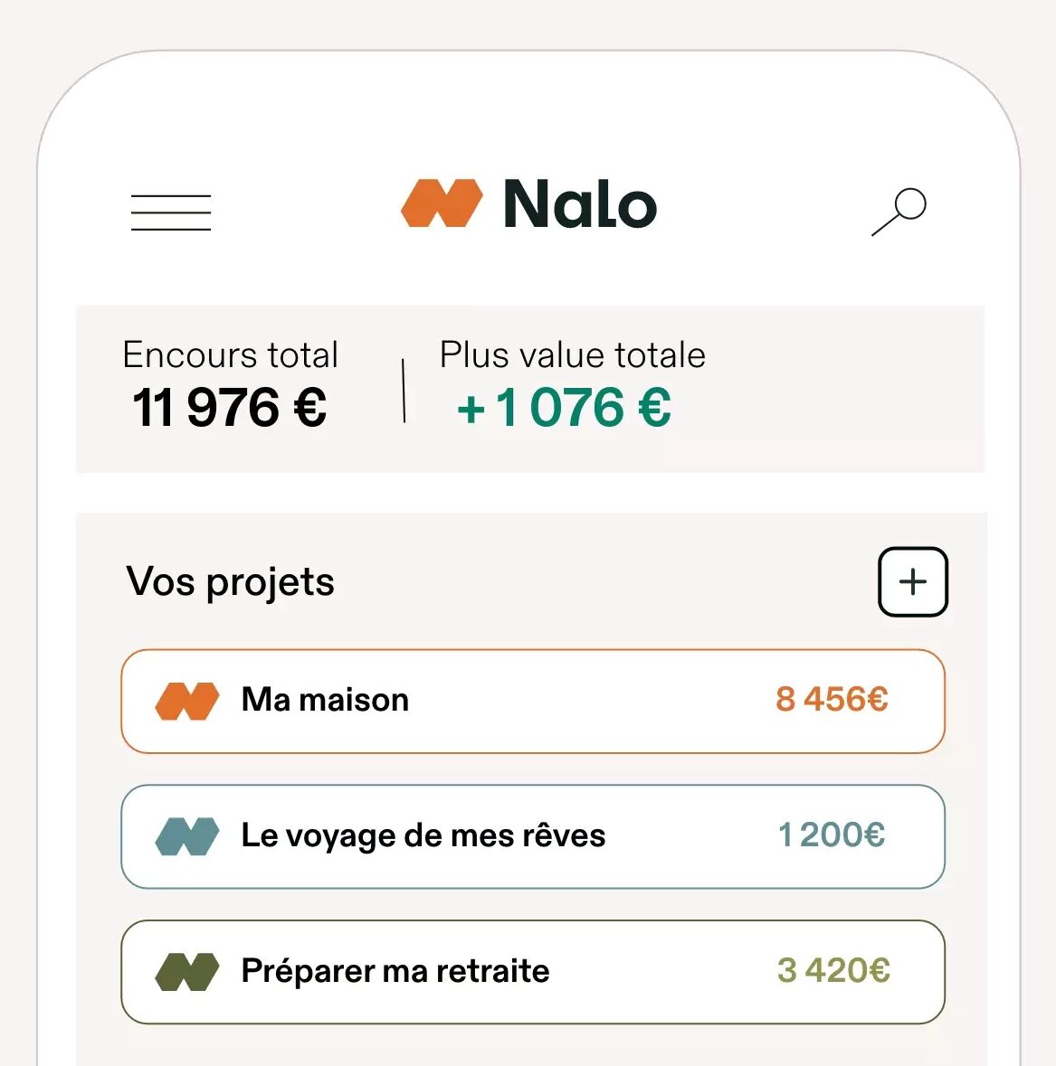The height and width of the screenshot is (1066, 1056).
Task: Select the Ma maison label
Action: click(x=325, y=700)
